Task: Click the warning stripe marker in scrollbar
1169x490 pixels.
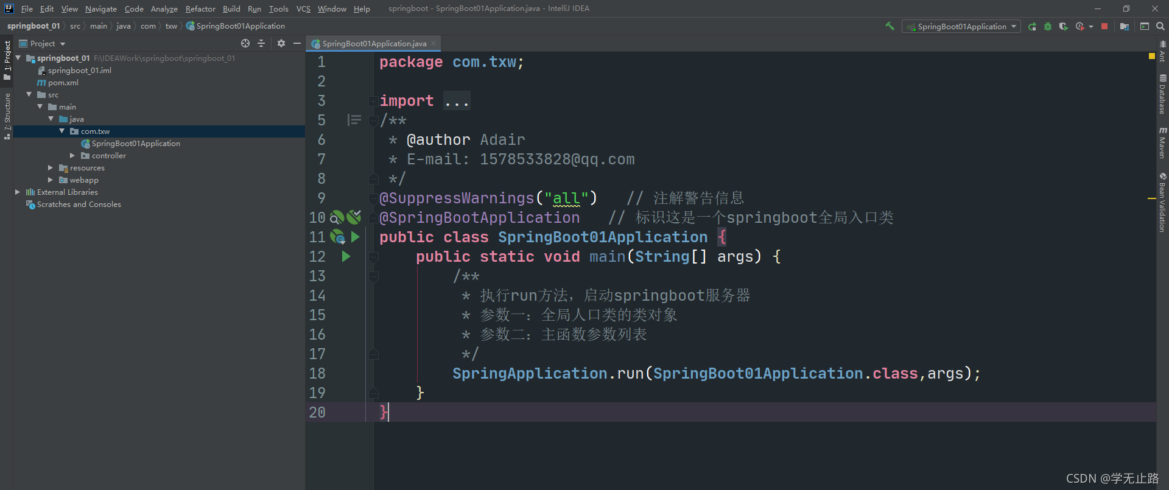Action: tap(1151, 198)
